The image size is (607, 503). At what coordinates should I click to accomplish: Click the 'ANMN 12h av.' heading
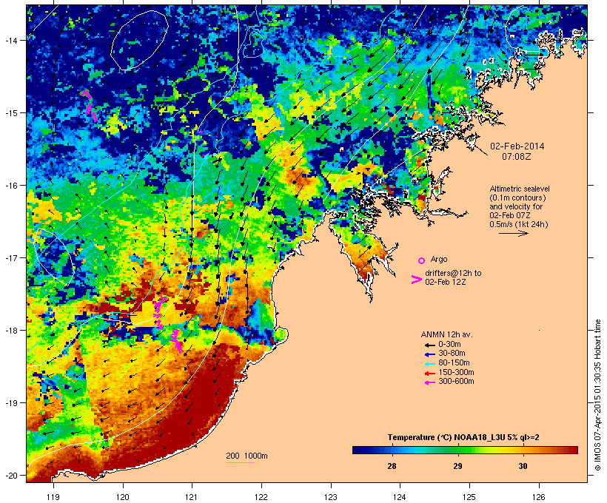click(x=446, y=334)
